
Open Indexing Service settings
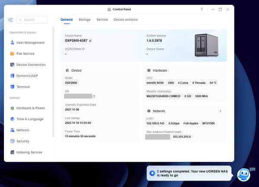coord(29,152)
